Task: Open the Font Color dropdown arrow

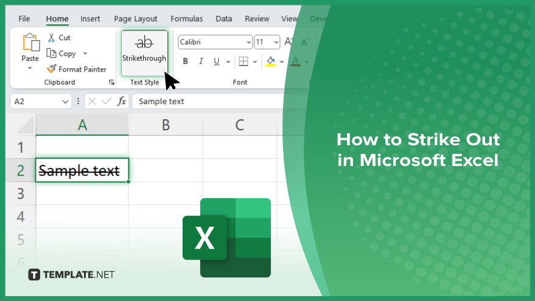Action: pyautogui.click(x=307, y=61)
